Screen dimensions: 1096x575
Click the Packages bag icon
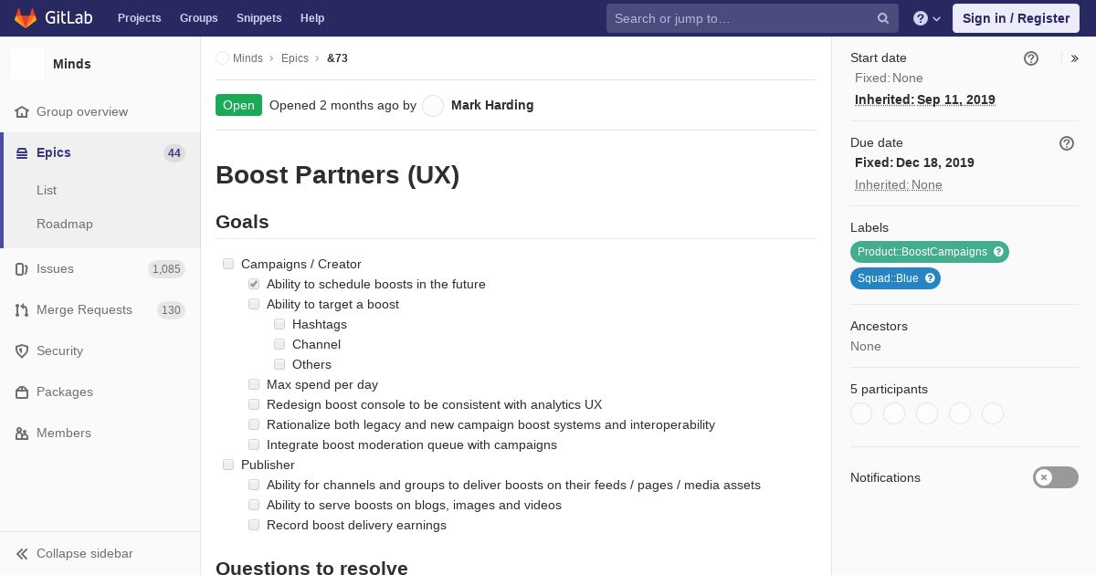click(x=22, y=392)
